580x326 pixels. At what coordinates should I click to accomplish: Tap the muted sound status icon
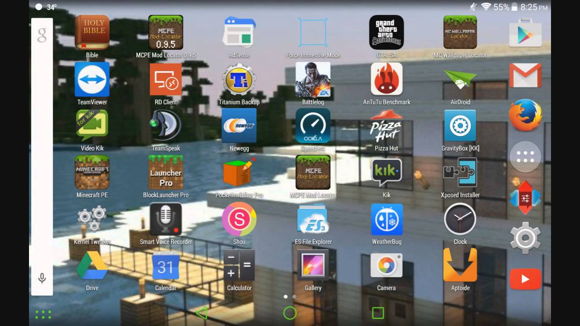point(474,7)
